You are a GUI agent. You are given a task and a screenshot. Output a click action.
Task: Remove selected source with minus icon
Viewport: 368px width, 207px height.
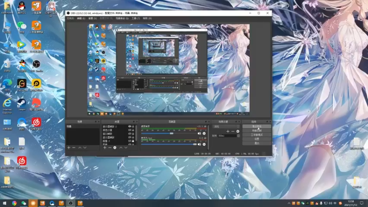109,148
